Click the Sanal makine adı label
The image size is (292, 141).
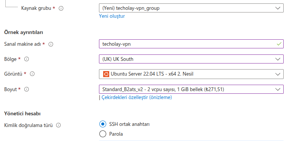tap(22, 44)
